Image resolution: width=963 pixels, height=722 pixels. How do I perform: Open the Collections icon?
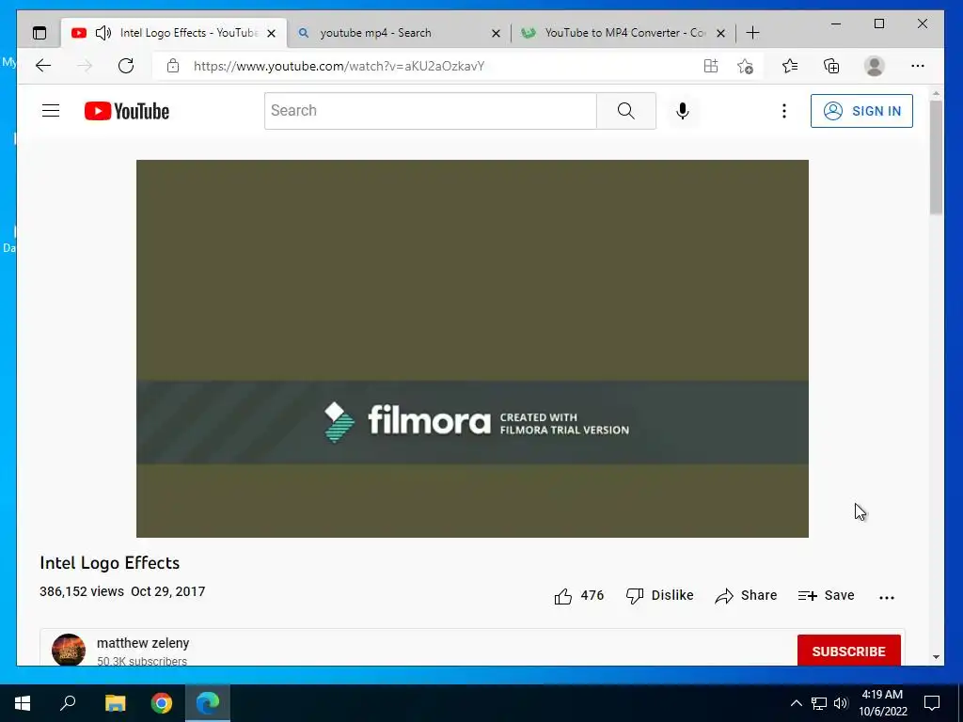(x=831, y=66)
